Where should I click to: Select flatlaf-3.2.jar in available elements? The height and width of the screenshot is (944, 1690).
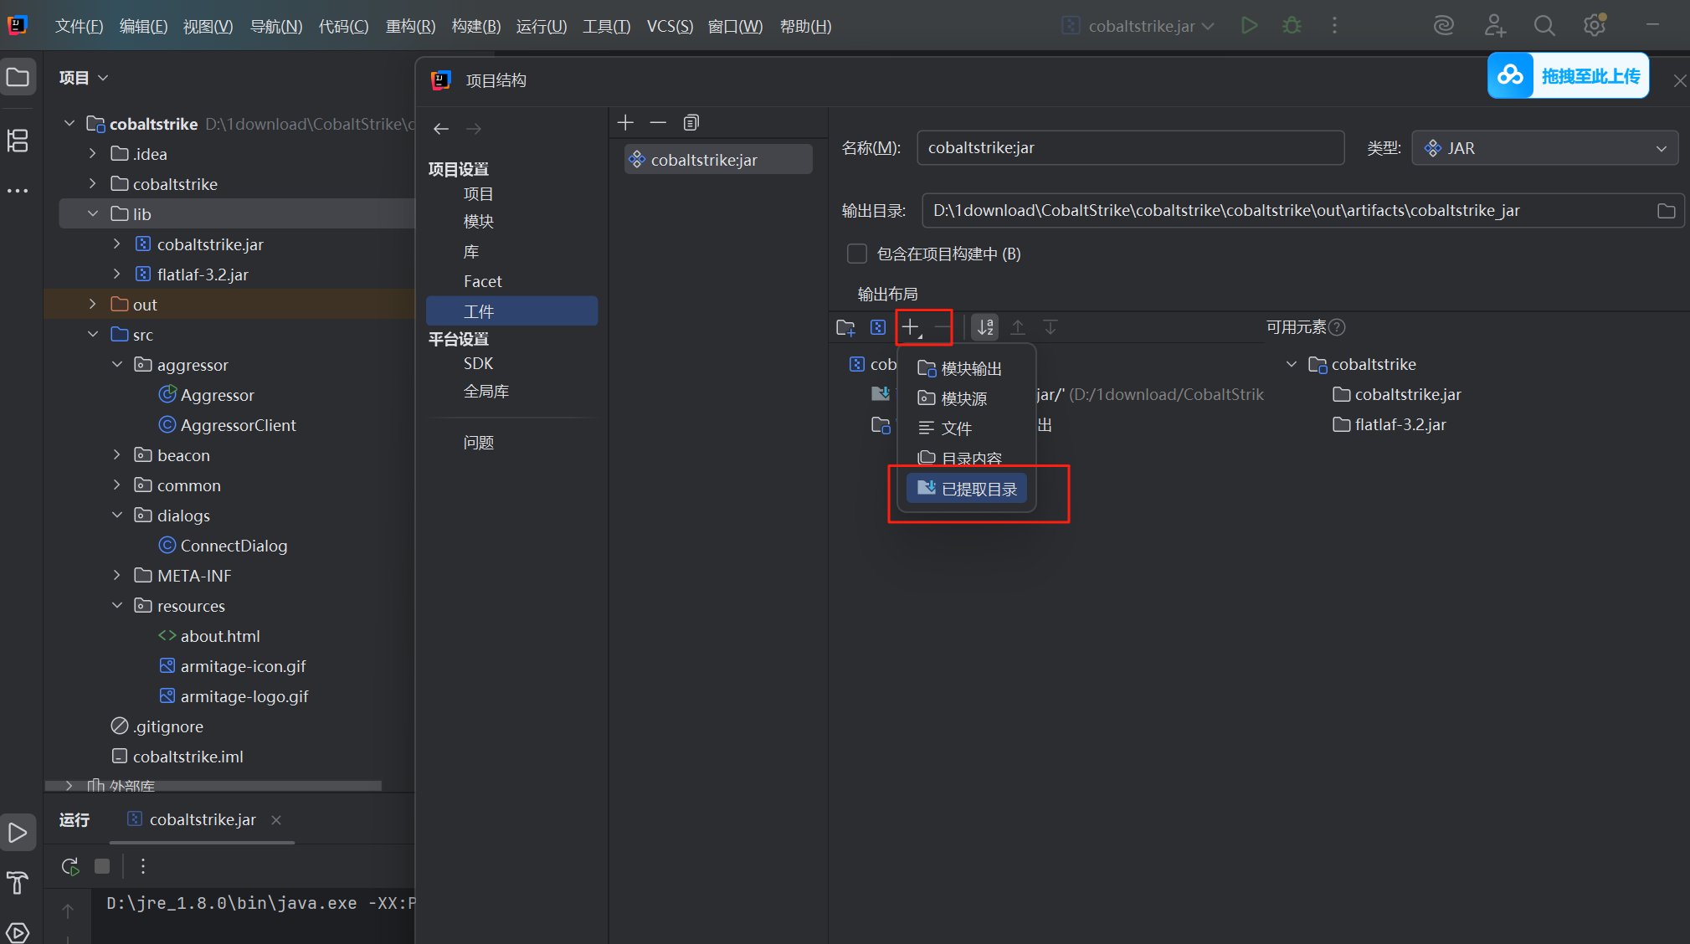[x=1389, y=424]
